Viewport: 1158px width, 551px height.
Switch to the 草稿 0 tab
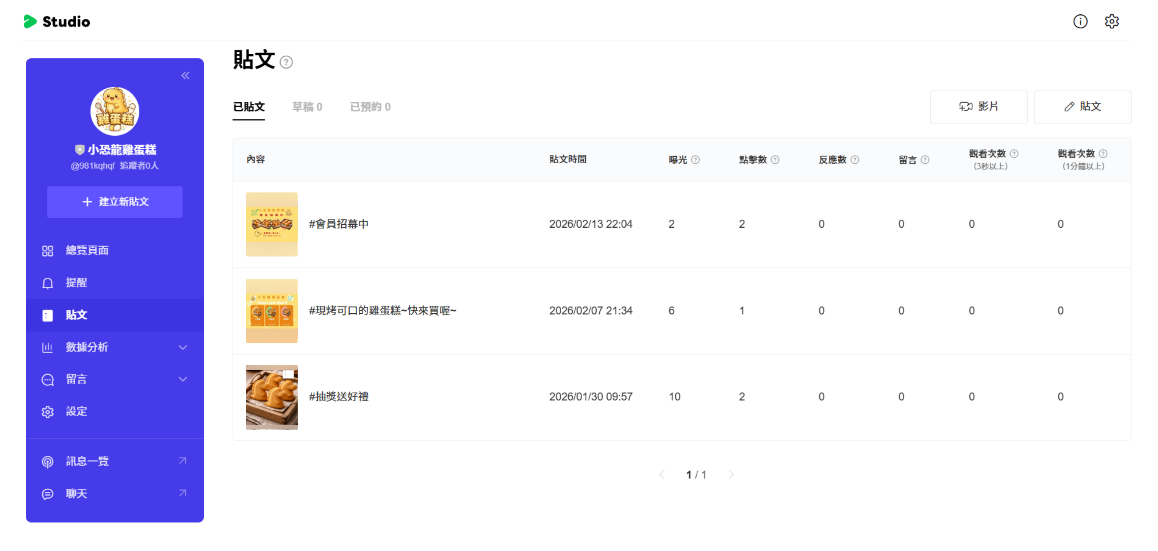tap(307, 107)
